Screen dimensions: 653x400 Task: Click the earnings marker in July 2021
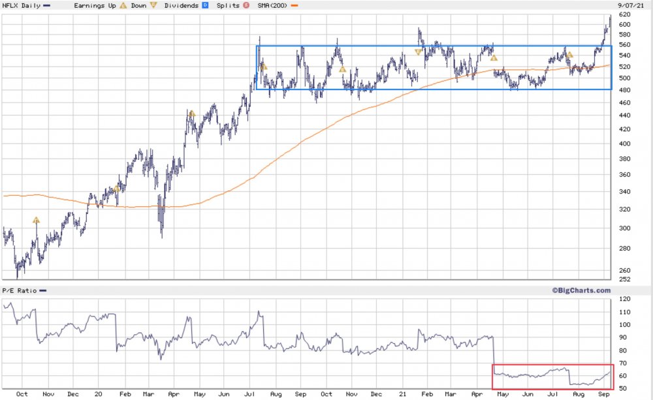click(x=569, y=55)
